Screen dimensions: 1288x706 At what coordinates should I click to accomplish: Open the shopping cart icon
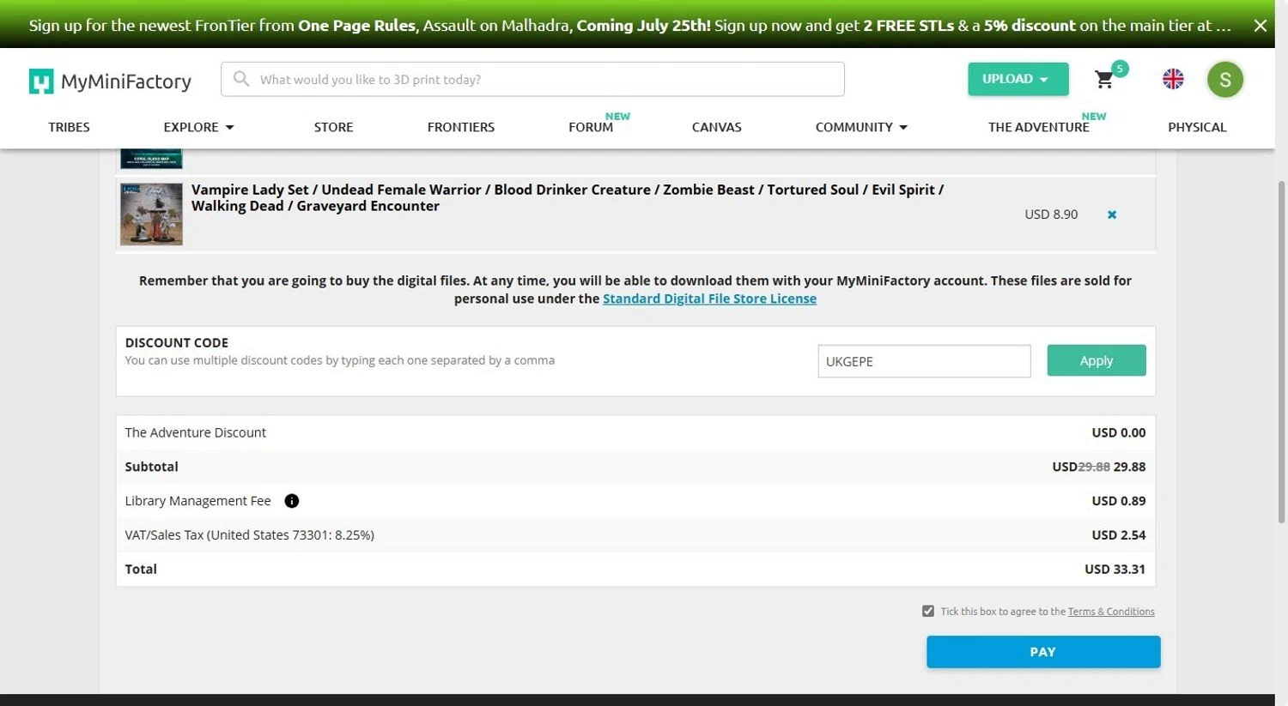1104,80
